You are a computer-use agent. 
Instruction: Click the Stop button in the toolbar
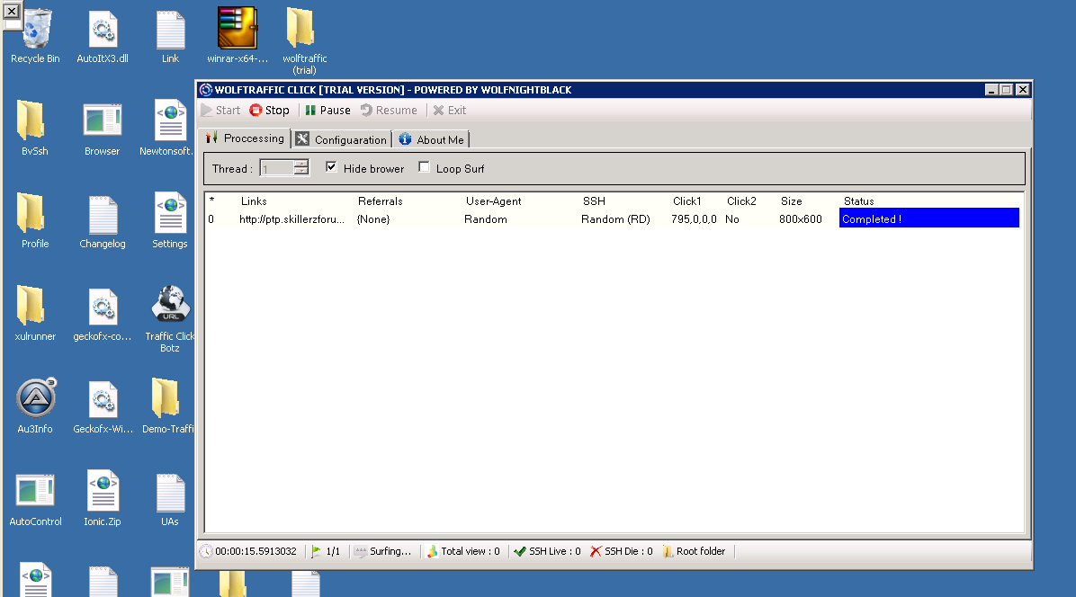[x=269, y=111]
